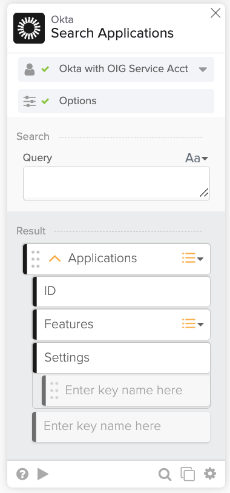The image size is (230, 493).
Task: Click the Okta sunburst logo icon
Action: [29, 28]
